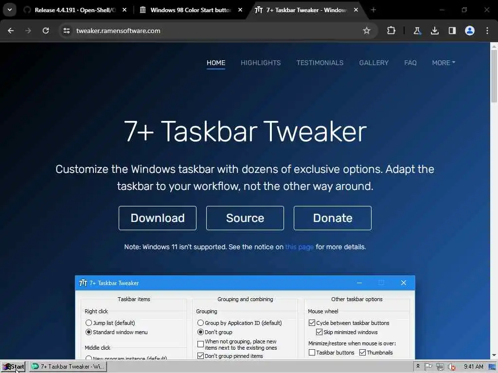Go to the HIGHLIGHTS section

pos(261,63)
